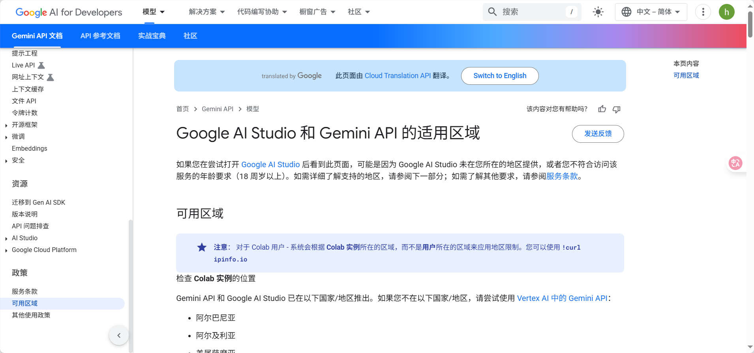Click the 模型 breadcrumb link
The image size is (754, 353).
pyautogui.click(x=253, y=109)
